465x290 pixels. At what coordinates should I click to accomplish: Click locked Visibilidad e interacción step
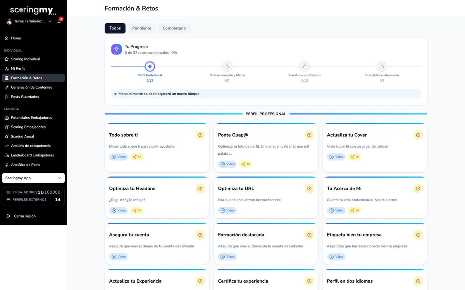pyautogui.click(x=382, y=66)
